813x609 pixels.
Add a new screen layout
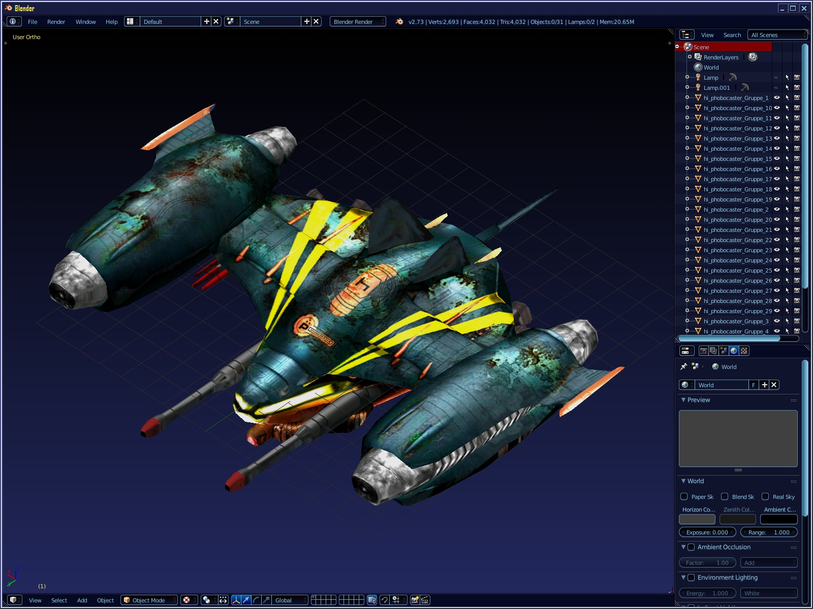[x=206, y=21]
